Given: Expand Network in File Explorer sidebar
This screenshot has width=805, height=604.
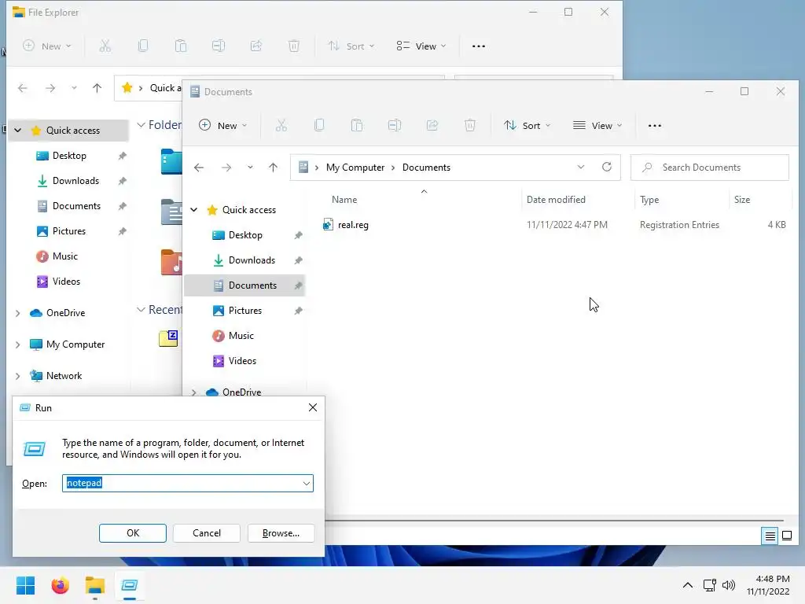Looking at the screenshot, I should (18, 376).
